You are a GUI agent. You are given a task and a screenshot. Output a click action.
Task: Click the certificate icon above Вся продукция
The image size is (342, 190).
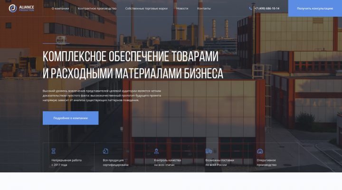coord(105,151)
